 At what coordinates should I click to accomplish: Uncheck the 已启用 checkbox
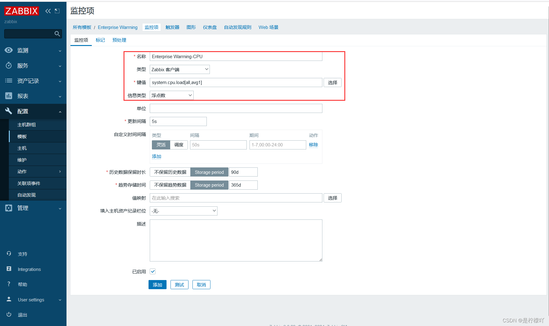coord(153,272)
